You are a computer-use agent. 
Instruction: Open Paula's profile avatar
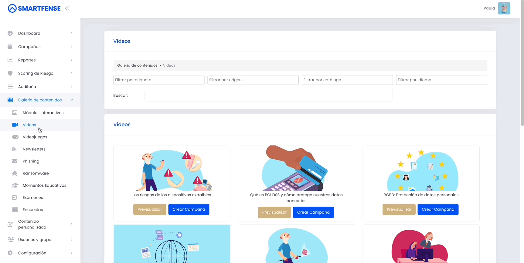[x=504, y=8]
